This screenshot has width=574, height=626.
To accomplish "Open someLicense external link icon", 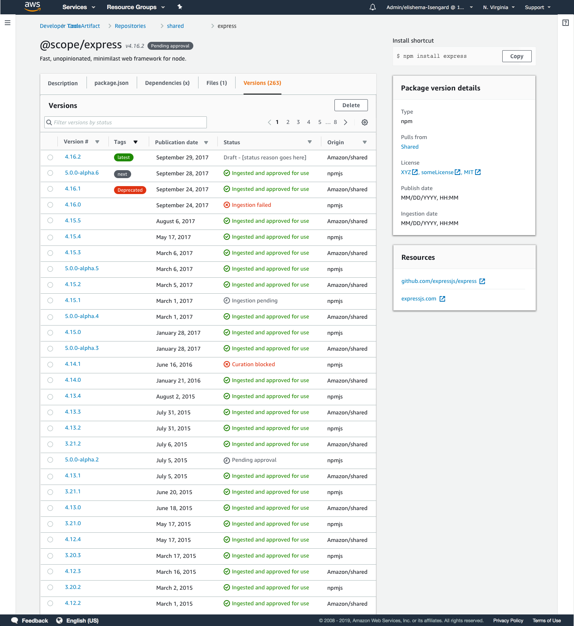I will pos(458,172).
